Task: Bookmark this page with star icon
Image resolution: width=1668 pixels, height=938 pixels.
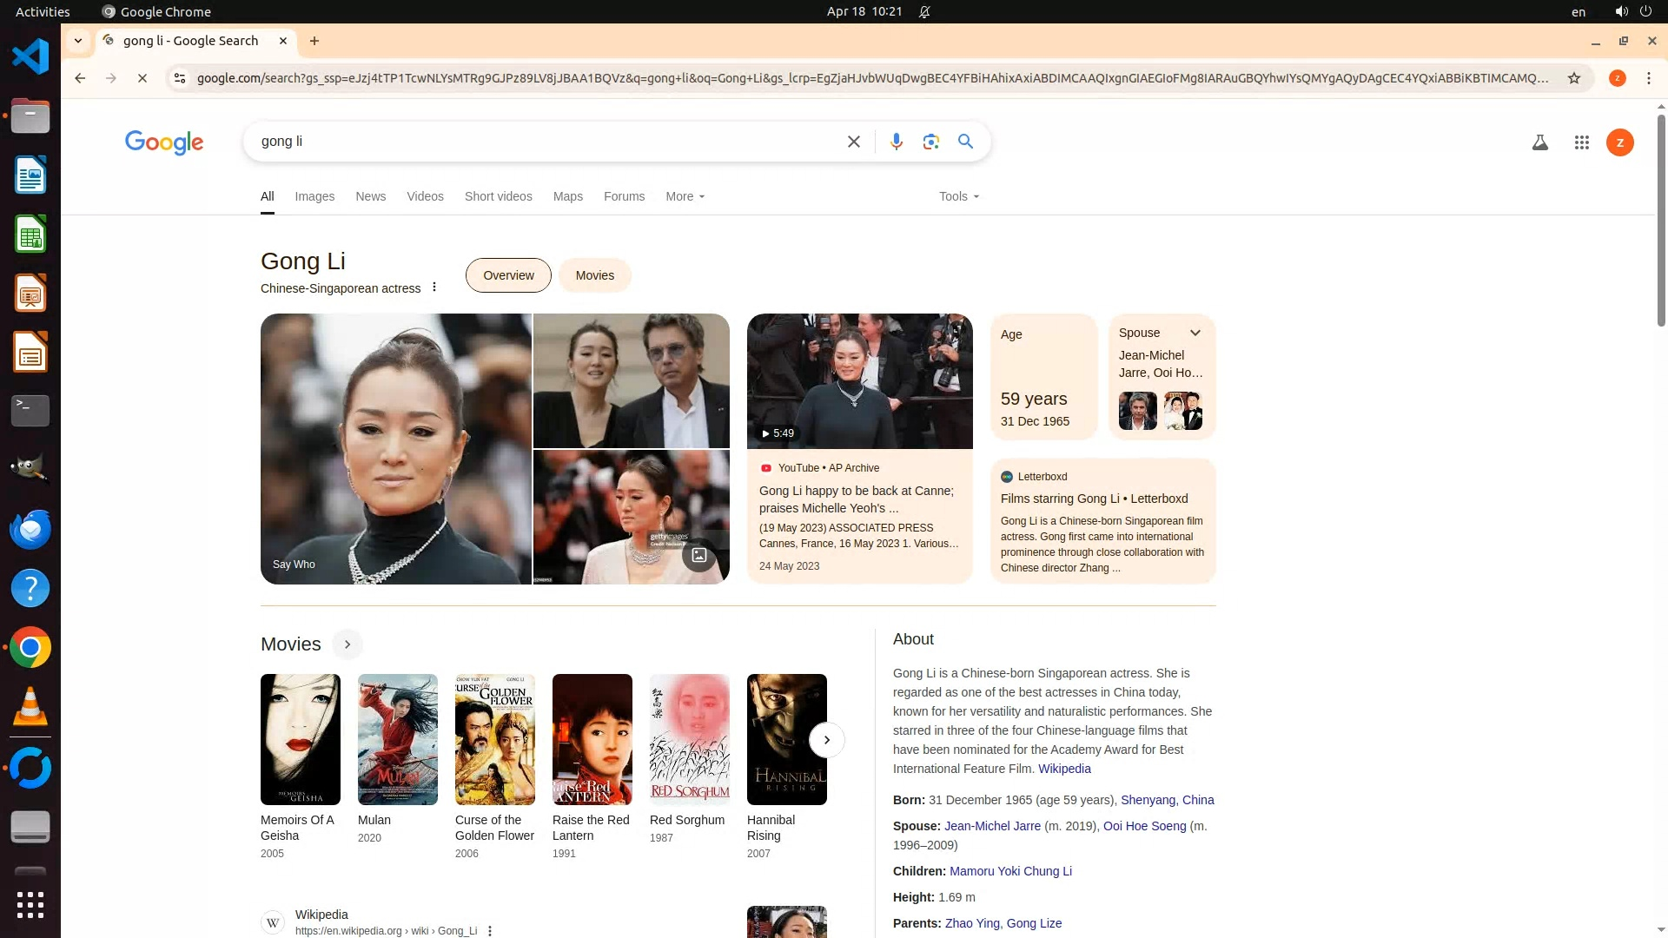Action: [1573, 78]
